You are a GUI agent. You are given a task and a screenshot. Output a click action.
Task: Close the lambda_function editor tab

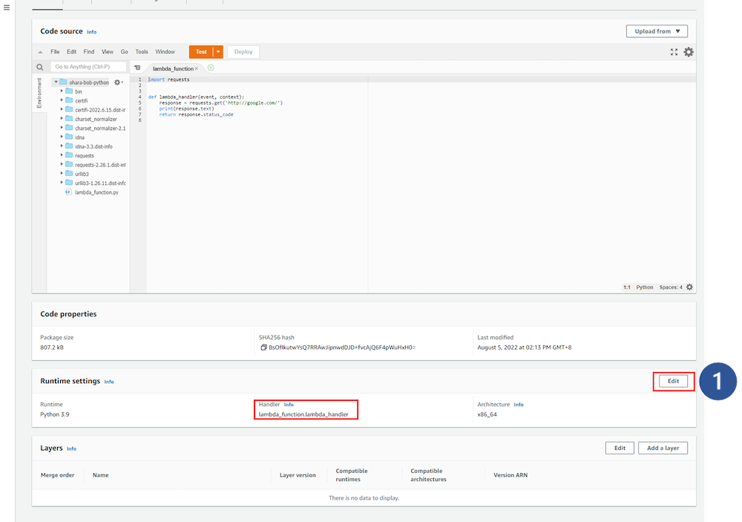coord(197,68)
